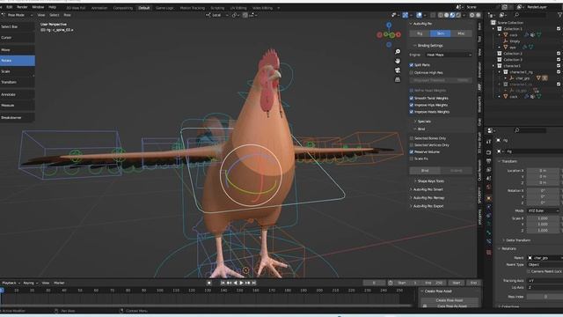Jump to the last frame
563x317 pixels.
[254, 283]
